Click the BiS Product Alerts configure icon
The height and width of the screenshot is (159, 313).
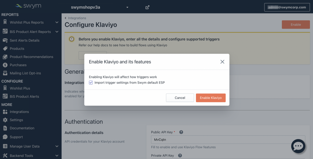5,96
